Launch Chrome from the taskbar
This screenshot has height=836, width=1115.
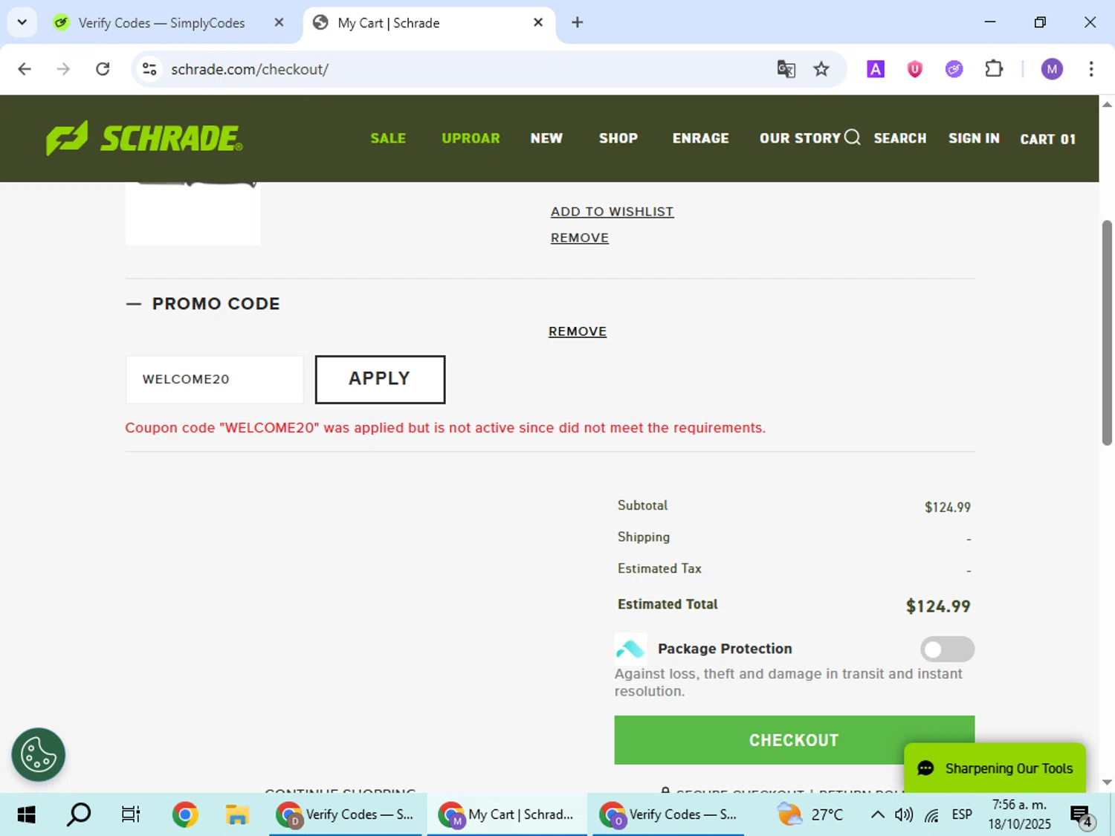(x=185, y=814)
